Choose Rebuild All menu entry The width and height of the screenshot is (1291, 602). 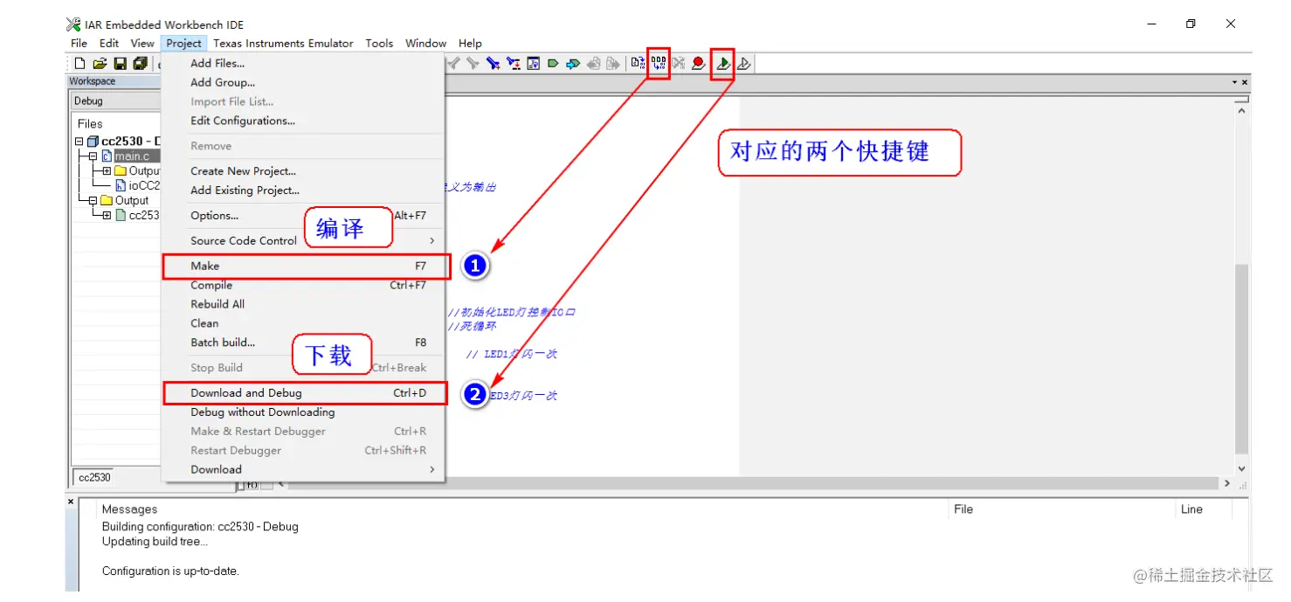tap(303, 304)
